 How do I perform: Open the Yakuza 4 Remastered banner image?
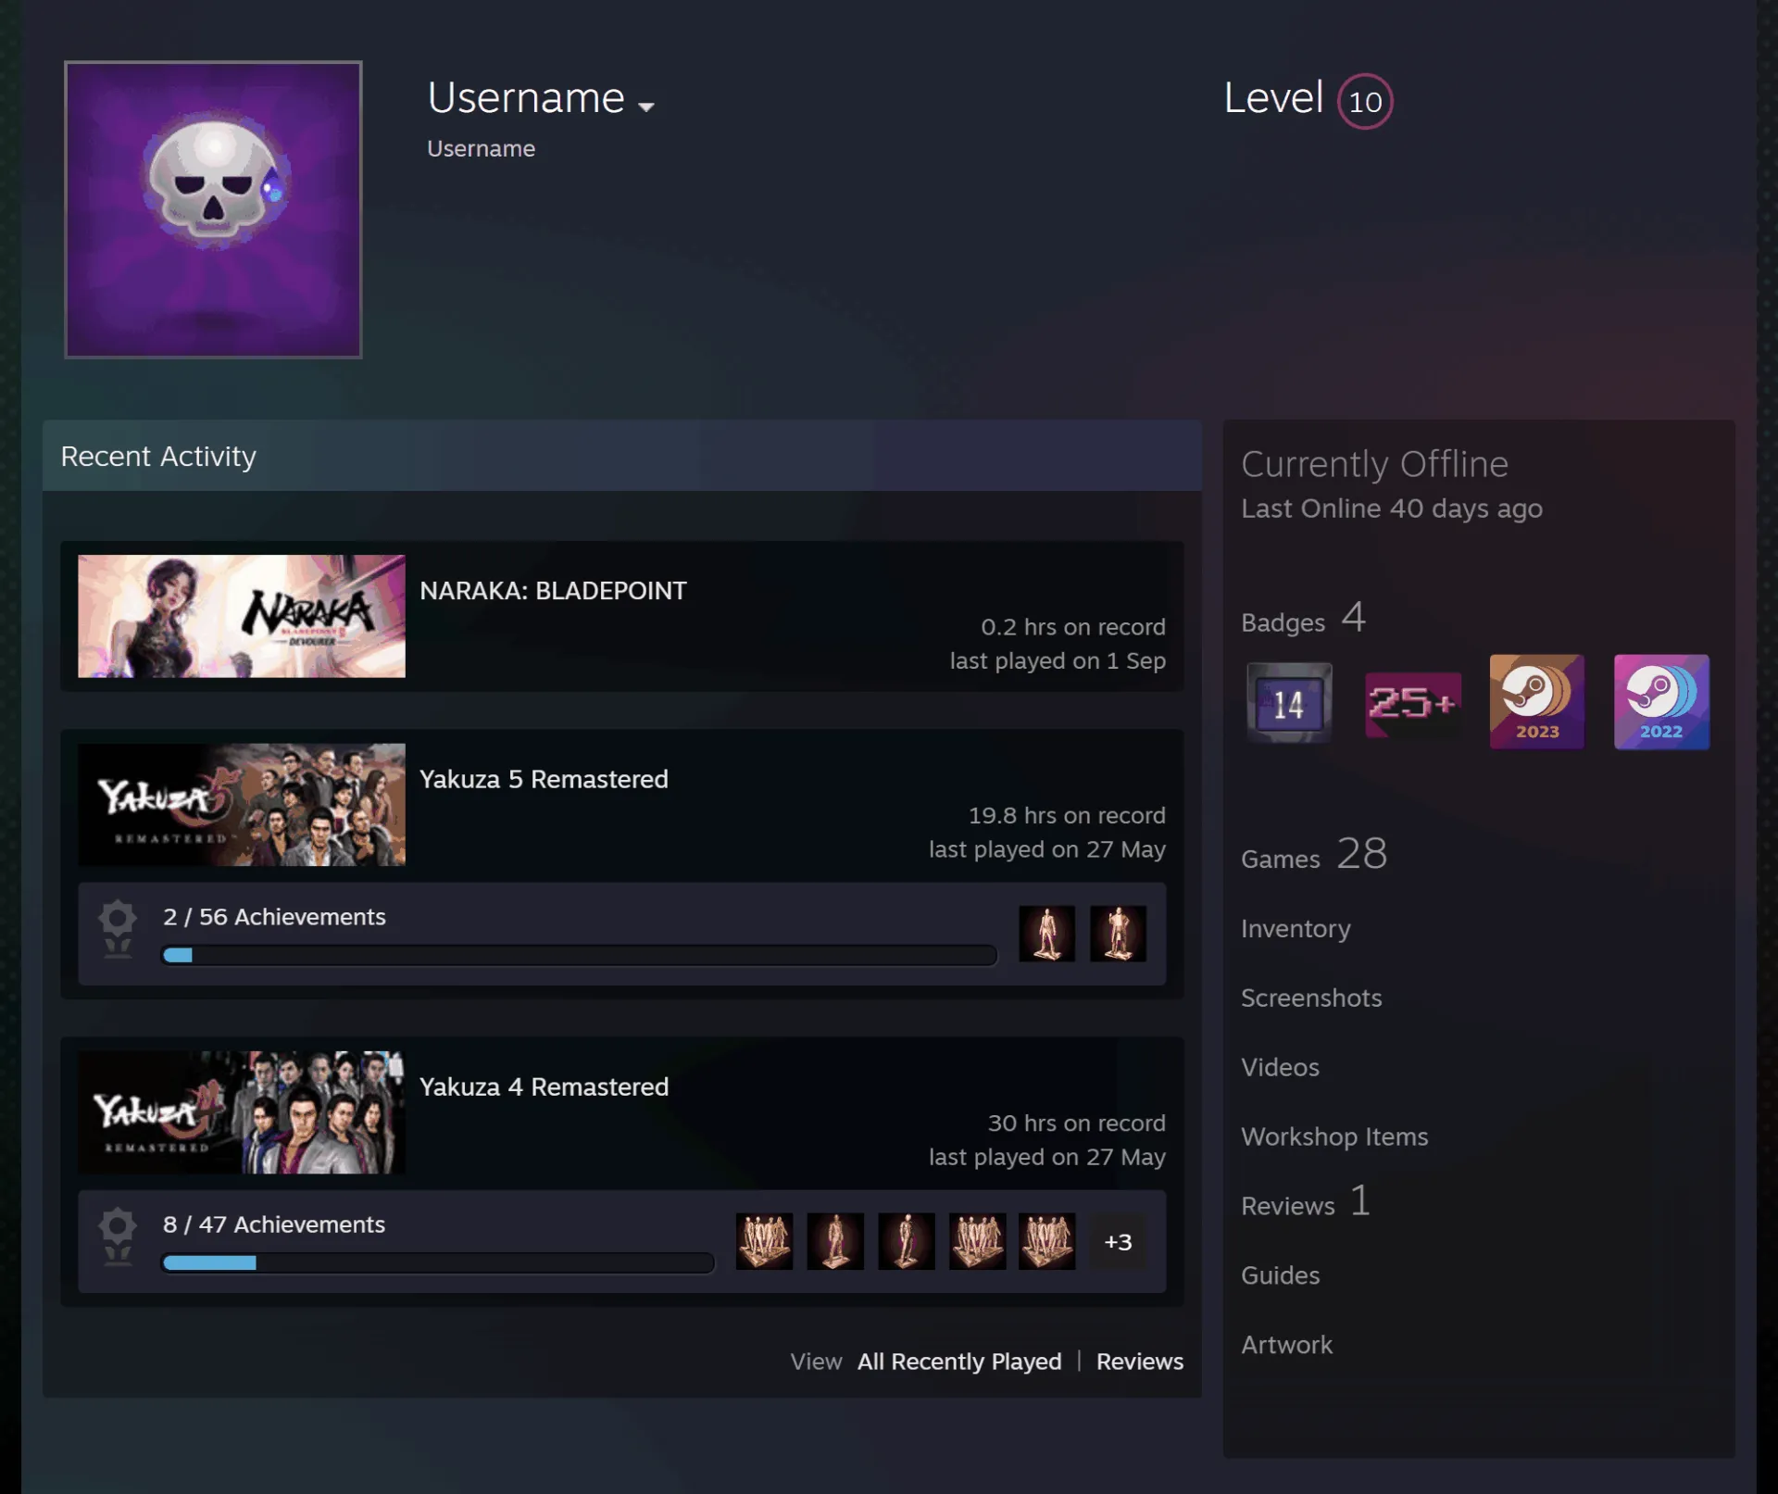coord(242,1112)
